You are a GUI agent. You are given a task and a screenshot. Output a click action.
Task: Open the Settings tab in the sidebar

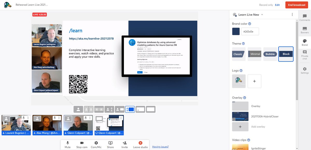pos(305,70)
